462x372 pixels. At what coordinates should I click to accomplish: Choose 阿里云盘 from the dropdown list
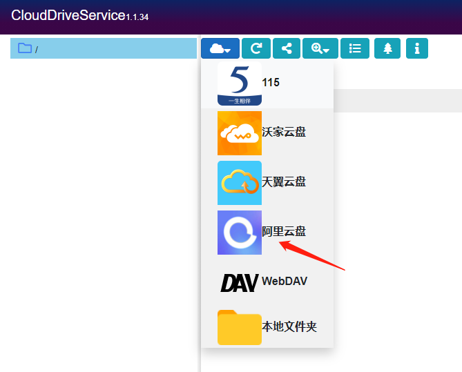point(284,232)
